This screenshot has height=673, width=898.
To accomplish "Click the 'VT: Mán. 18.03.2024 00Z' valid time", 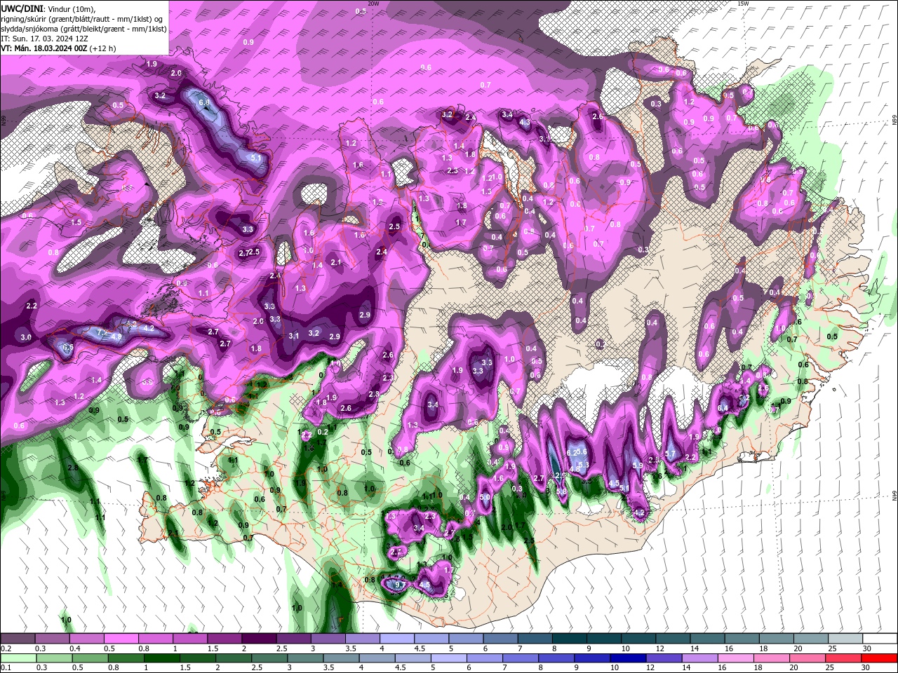I will click(x=44, y=48).
